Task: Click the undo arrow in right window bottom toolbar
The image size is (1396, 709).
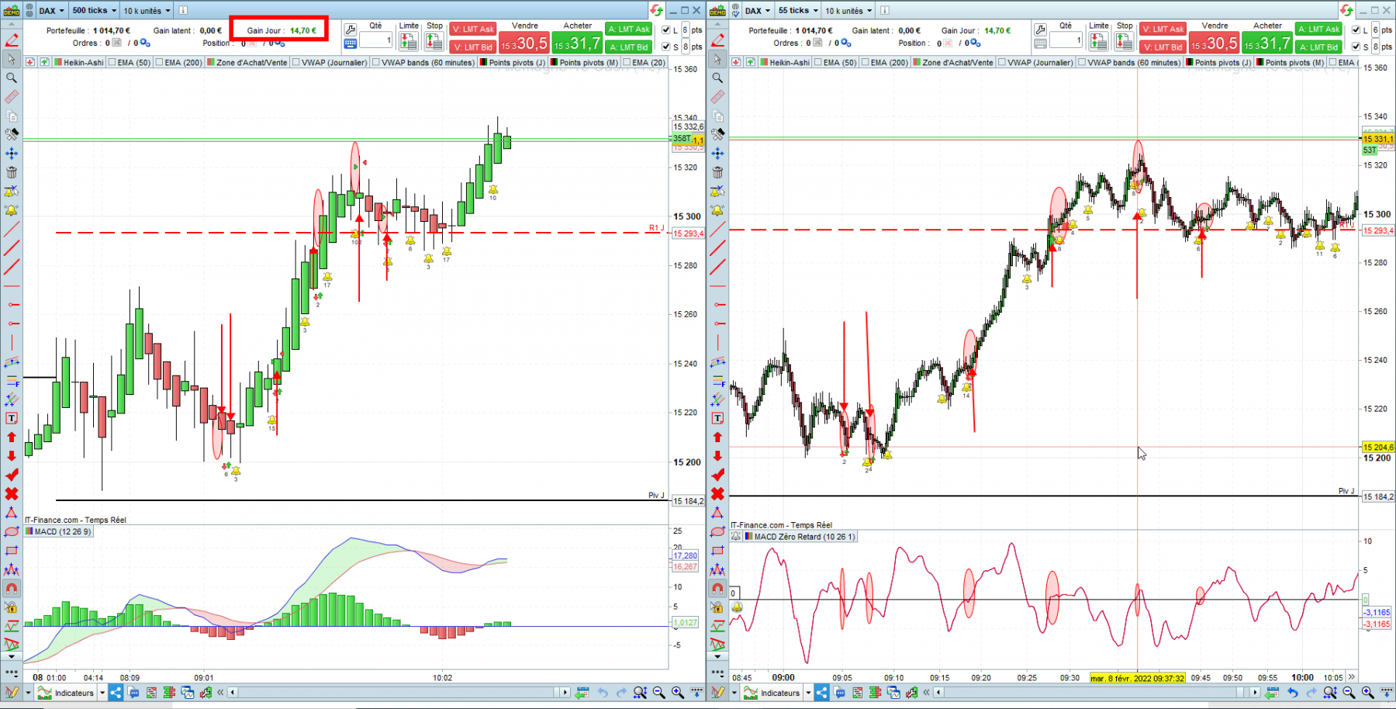Action: point(1293,693)
